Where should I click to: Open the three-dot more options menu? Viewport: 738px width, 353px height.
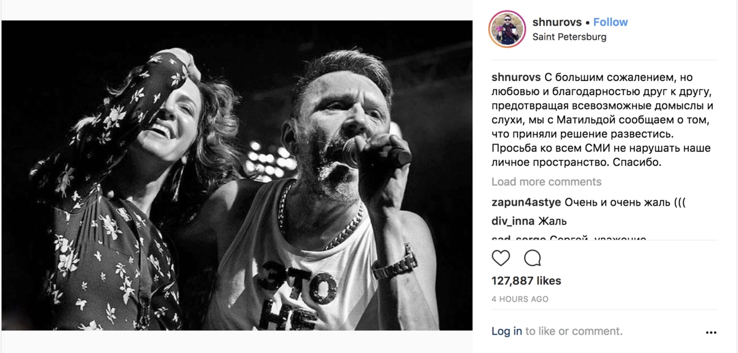pyautogui.click(x=711, y=332)
